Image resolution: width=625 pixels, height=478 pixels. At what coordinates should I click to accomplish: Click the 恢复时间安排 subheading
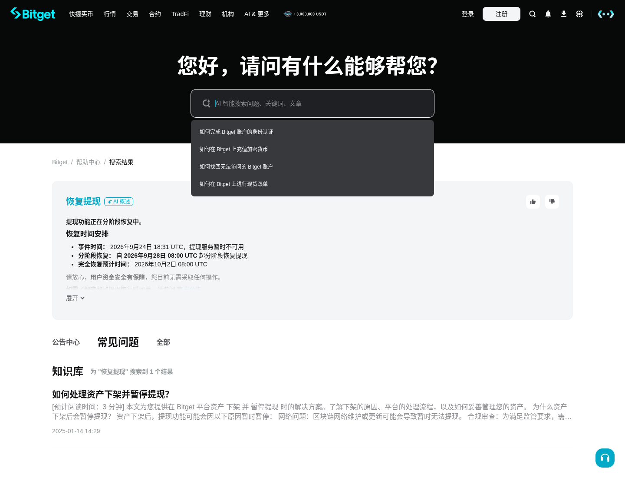[x=87, y=234]
